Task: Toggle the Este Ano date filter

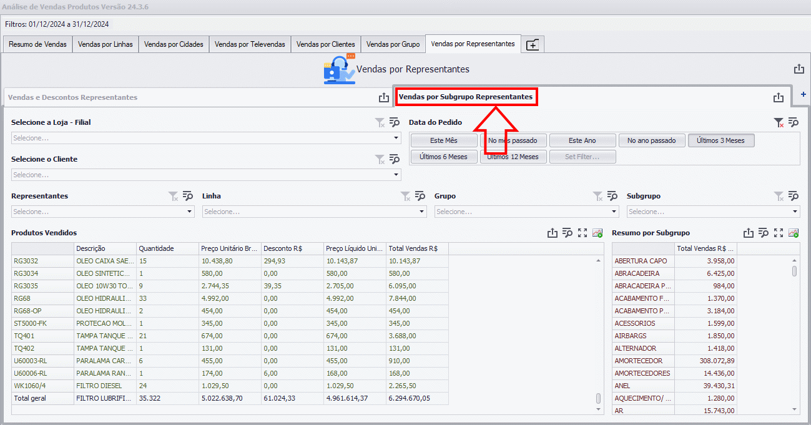Action: [x=582, y=140]
